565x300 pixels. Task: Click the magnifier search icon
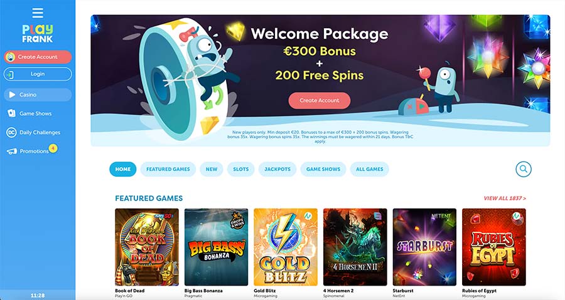[x=524, y=169]
